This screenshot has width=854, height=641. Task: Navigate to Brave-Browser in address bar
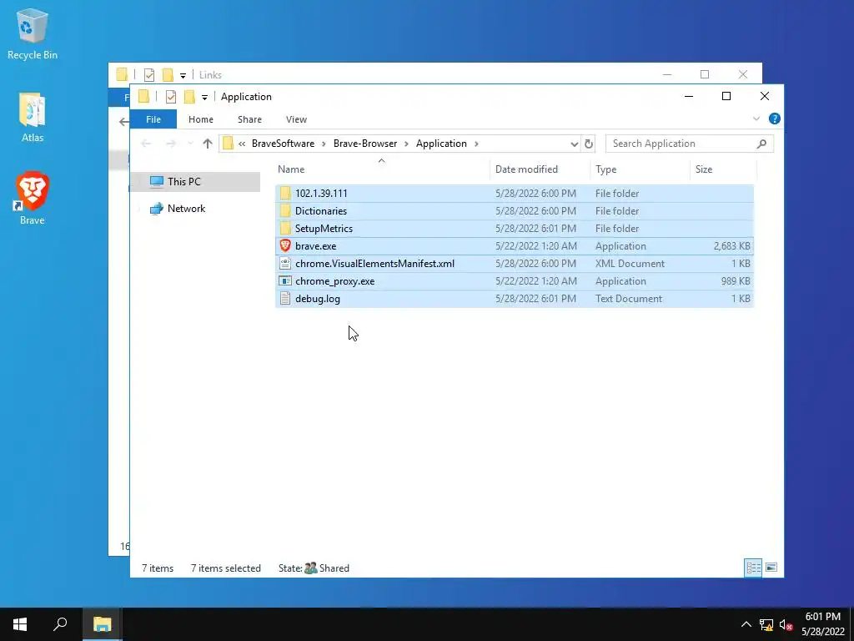[365, 144]
